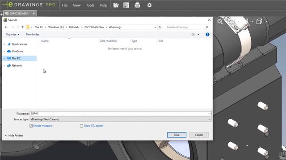Image resolution: width=286 pixels, height=160 pixels.
Task: Expand the This PC tree node
Action: pos(4,58)
